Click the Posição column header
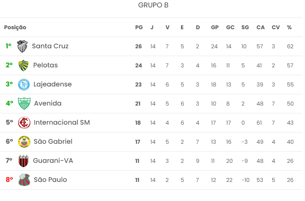The width and height of the screenshot is (305, 201). pos(15,28)
